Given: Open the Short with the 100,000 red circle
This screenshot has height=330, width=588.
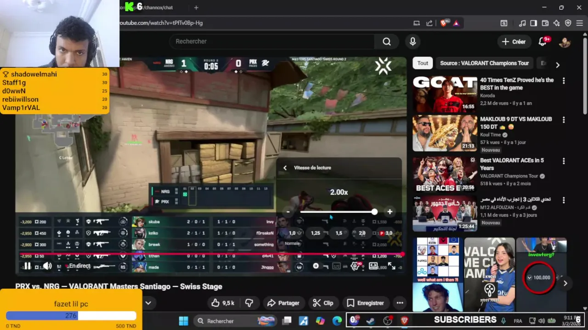Looking at the screenshot, I should tap(541, 274).
